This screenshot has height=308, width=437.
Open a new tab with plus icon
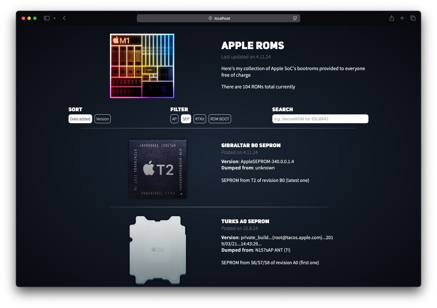click(402, 18)
